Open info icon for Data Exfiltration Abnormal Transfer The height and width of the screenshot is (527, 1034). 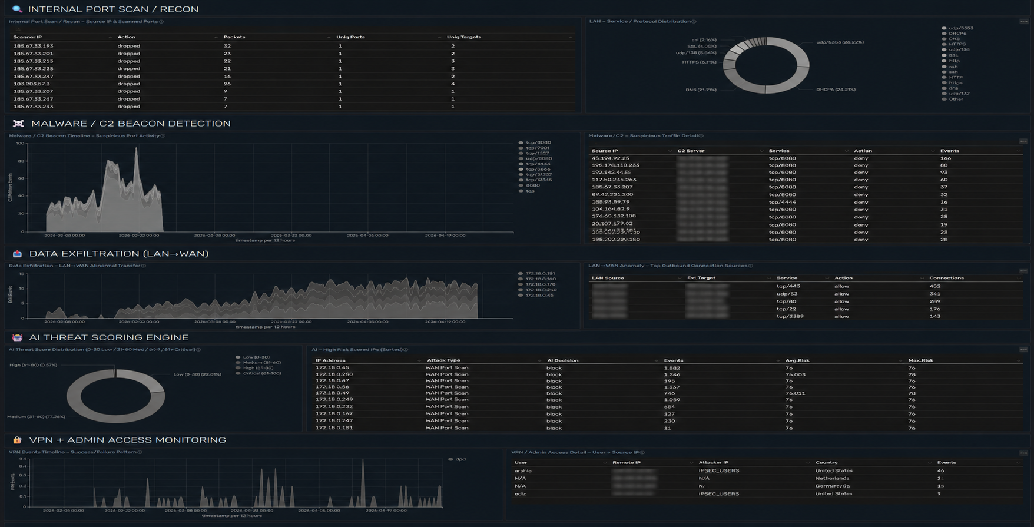coord(144,266)
